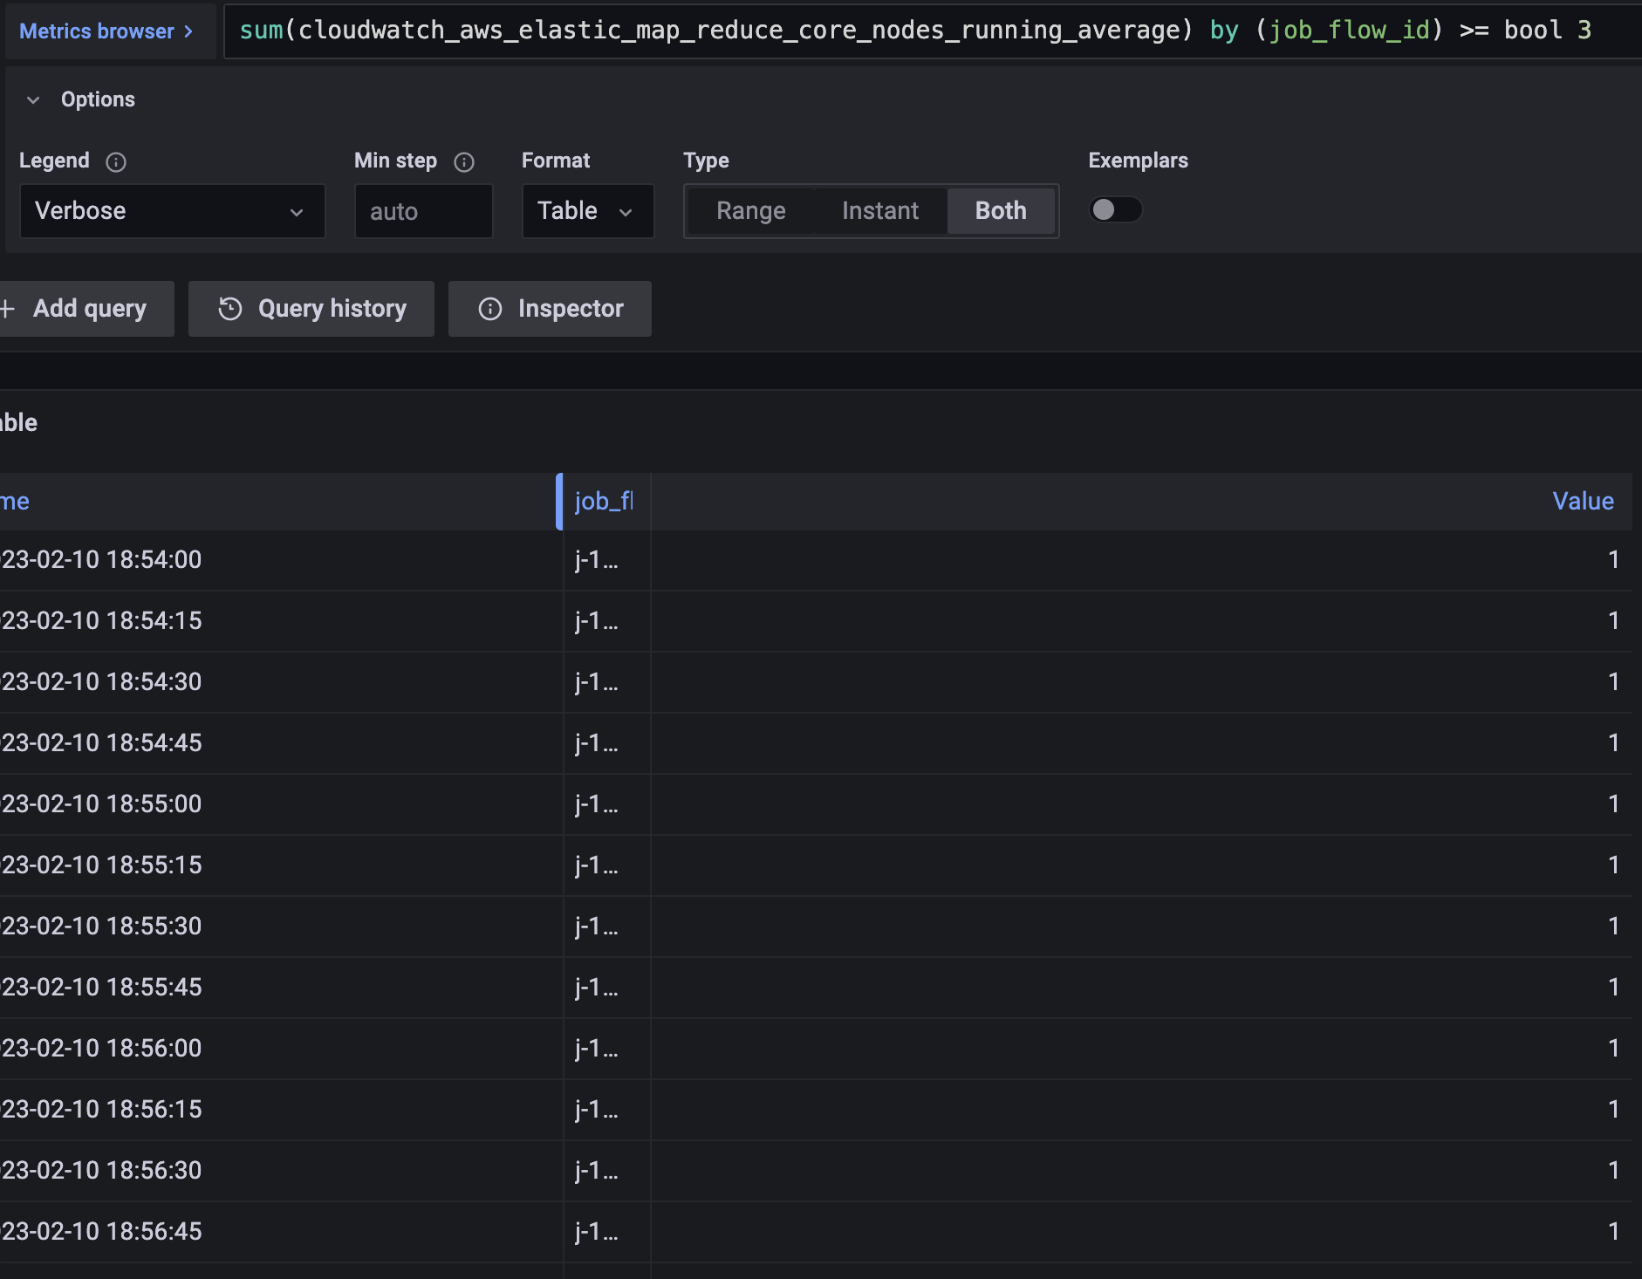Select the Instant query type
1642x1279 pixels.
(x=879, y=210)
